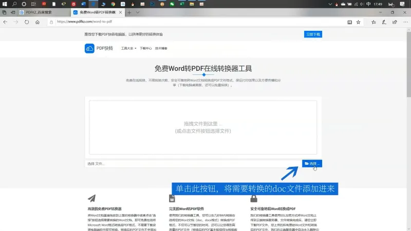Image resolution: width=411 pixels, height=231 pixels.
Task: Open Google Chrome from the taskbar
Action: 113,4
